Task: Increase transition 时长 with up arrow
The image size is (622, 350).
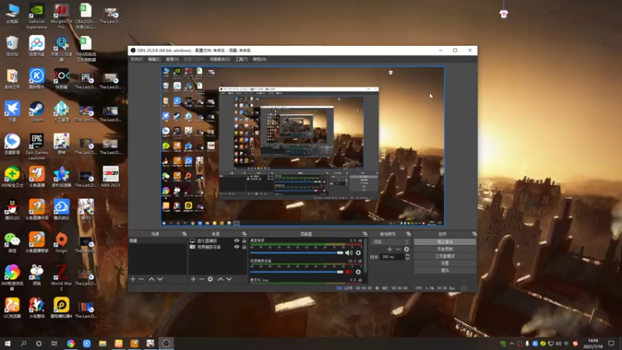Action: point(407,255)
